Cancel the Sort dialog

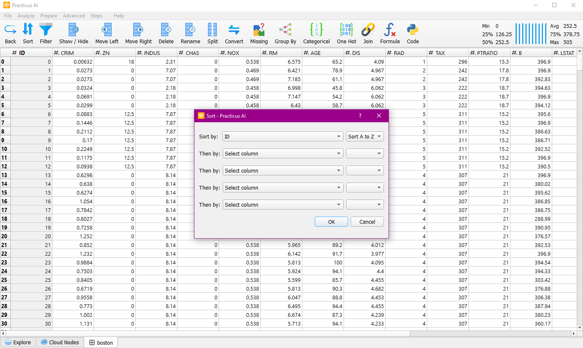point(367,222)
